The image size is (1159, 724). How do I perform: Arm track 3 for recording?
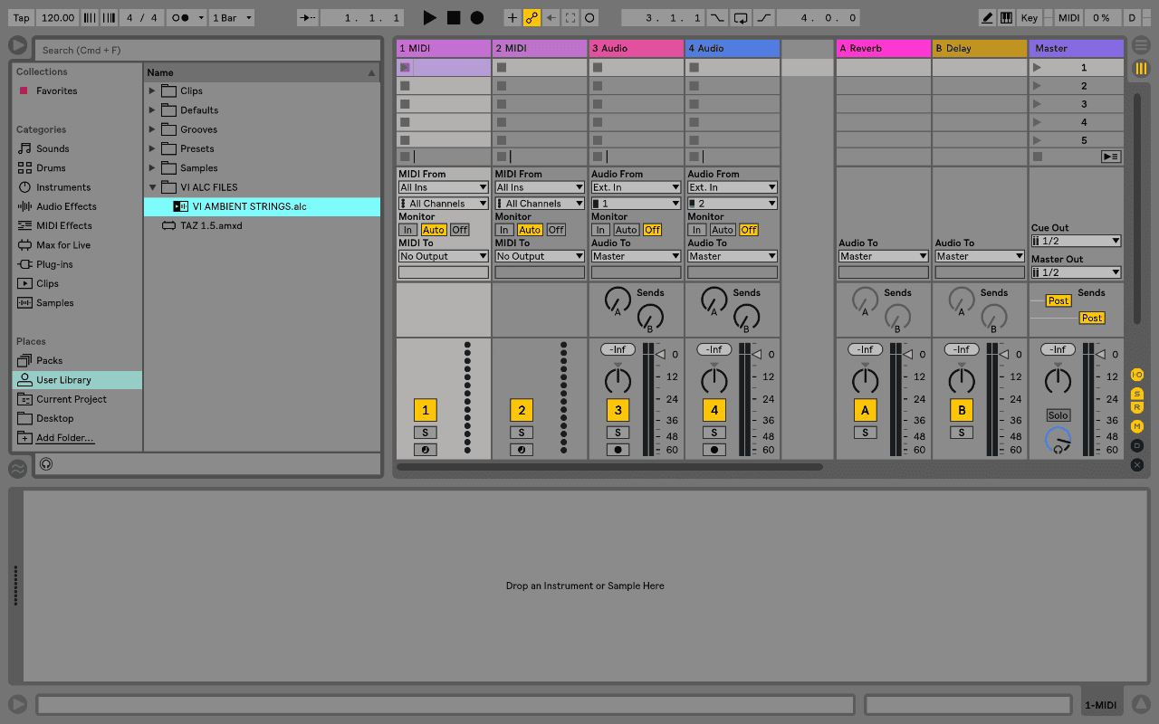point(618,450)
